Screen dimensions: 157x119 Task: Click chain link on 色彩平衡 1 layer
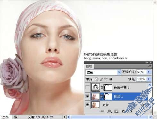click(102, 87)
